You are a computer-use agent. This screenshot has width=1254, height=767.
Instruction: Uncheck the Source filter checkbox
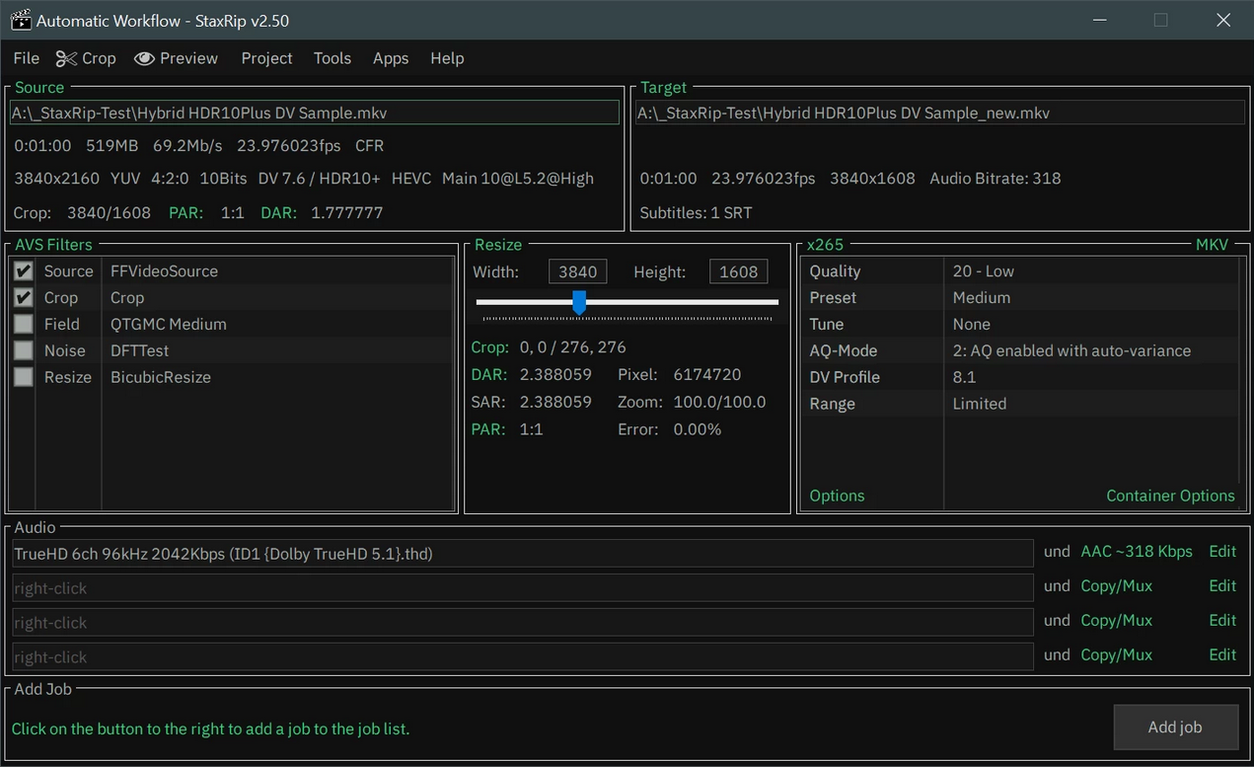(24, 270)
